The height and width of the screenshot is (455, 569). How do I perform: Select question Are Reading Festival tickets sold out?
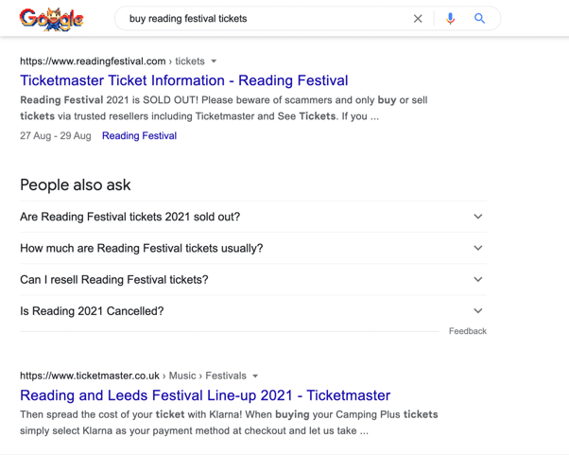pos(129,217)
